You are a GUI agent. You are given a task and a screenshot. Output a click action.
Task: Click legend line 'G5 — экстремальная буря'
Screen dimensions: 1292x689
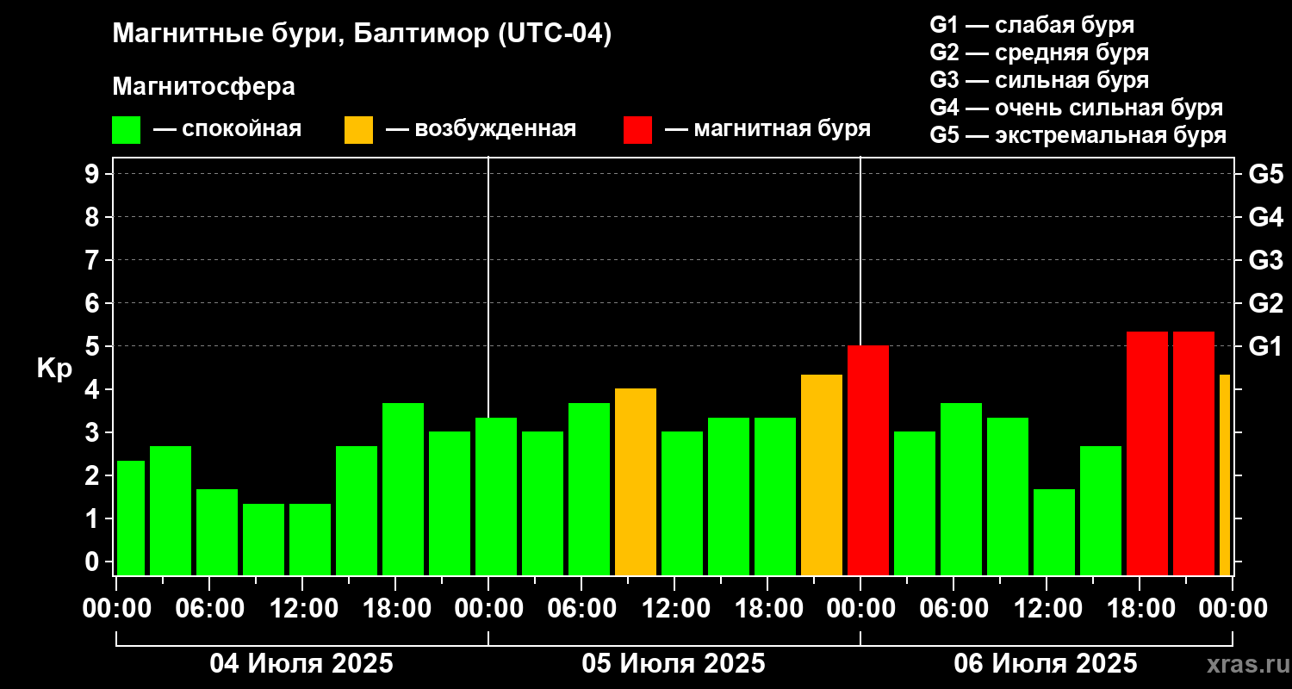(1078, 136)
